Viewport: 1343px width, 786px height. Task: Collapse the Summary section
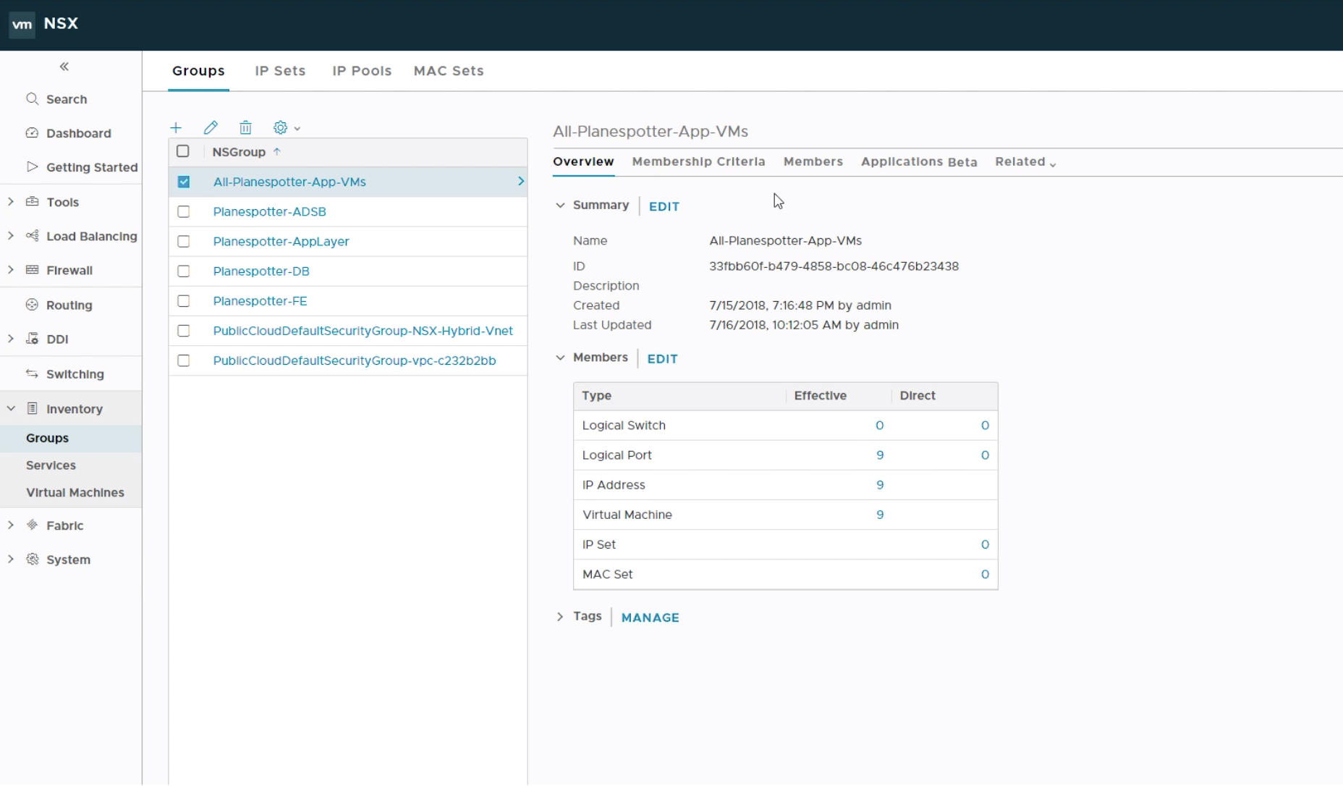click(x=560, y=205)
